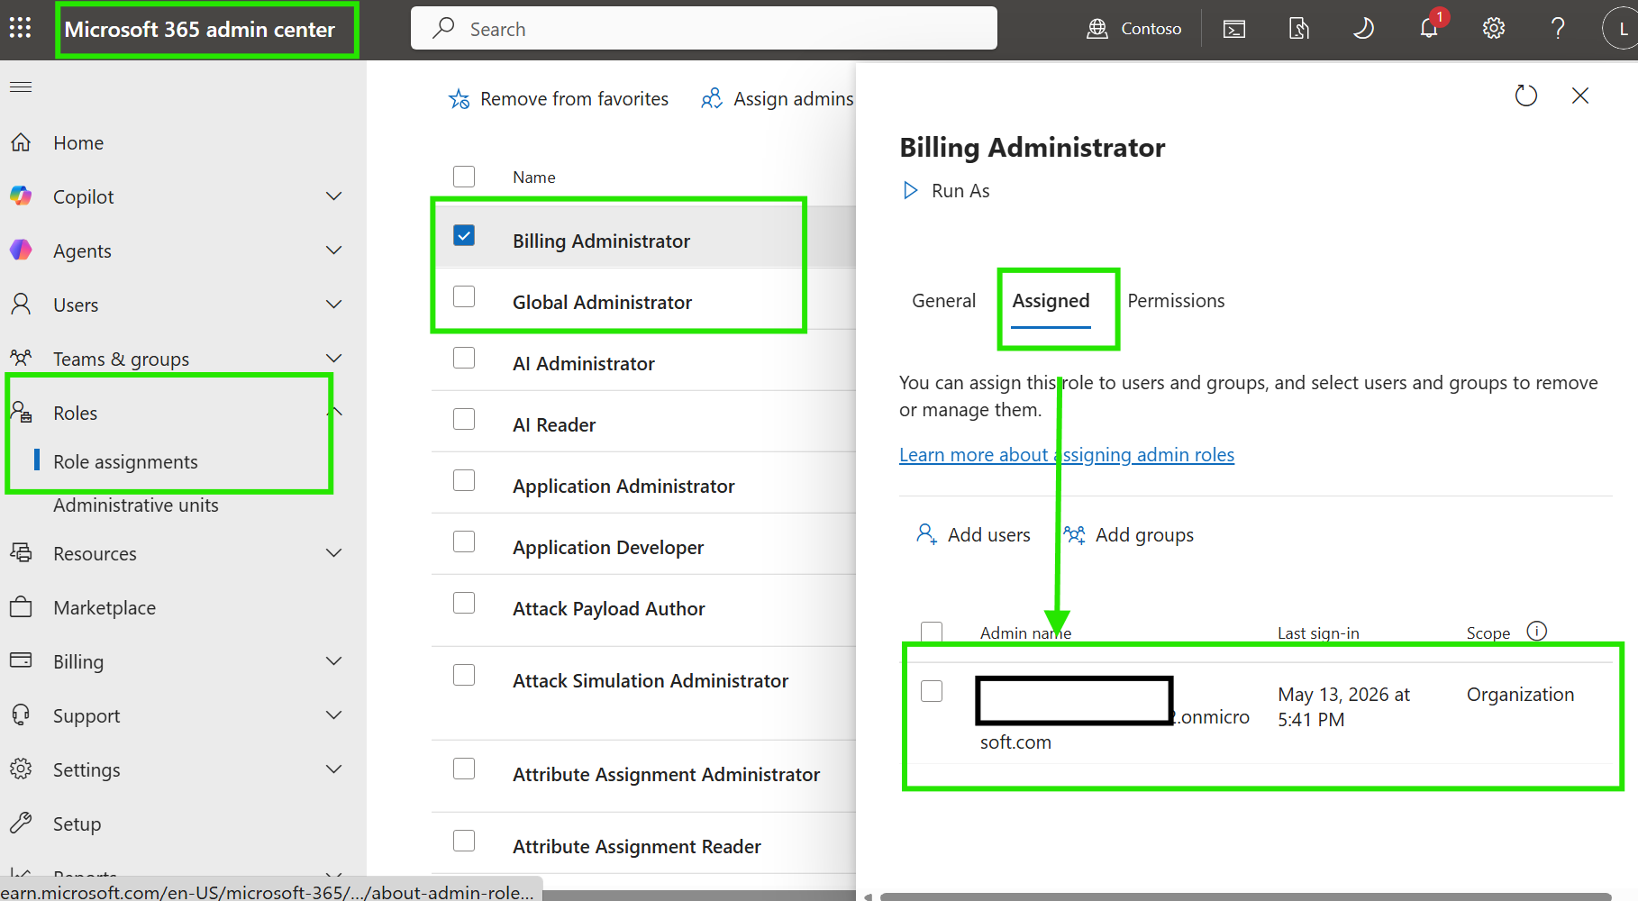Click Add users button
1638x901 pixels.
pos(973,534)
